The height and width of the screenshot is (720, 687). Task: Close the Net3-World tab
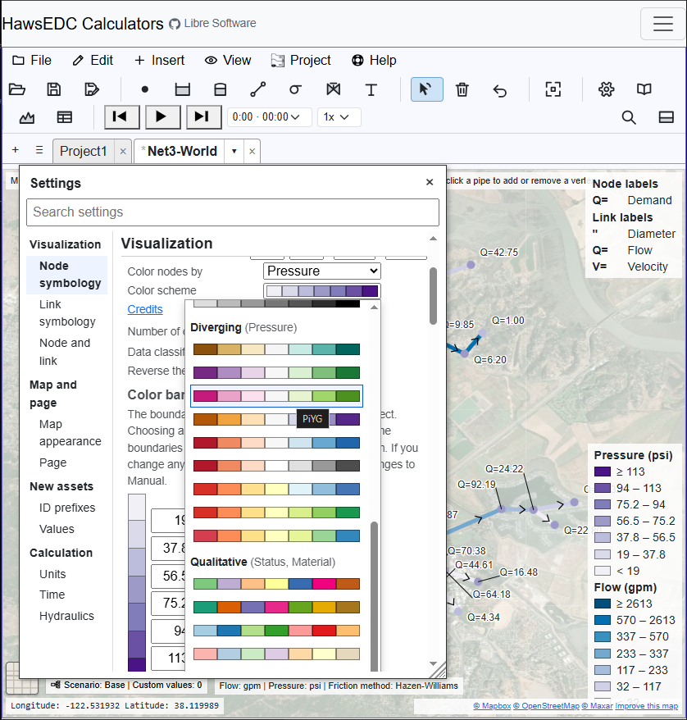pos(252,151)
